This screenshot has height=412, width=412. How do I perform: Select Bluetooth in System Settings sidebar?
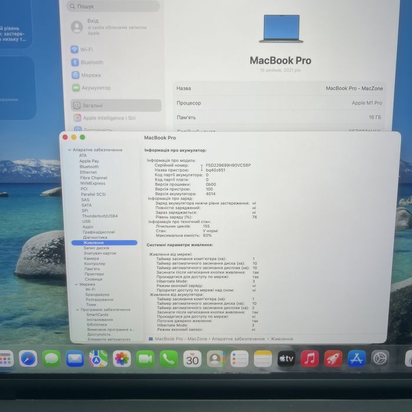[x=87, y=62]
